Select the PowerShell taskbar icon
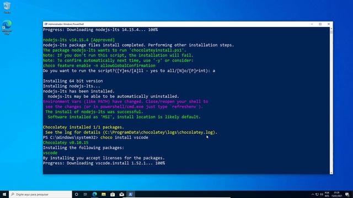Screen dimensions: 353x198 (x=131, y=194)
